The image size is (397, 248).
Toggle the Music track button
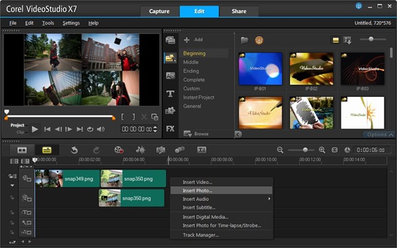point(26,232)
